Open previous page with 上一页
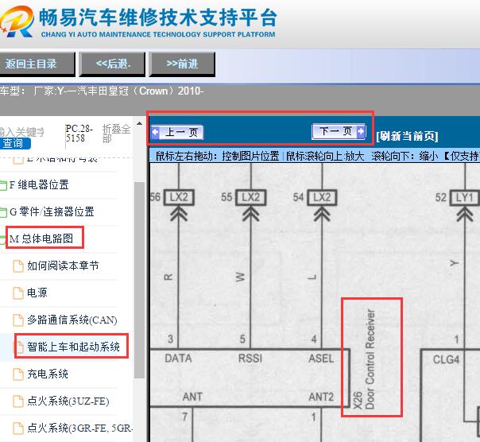 pos(177,133)
